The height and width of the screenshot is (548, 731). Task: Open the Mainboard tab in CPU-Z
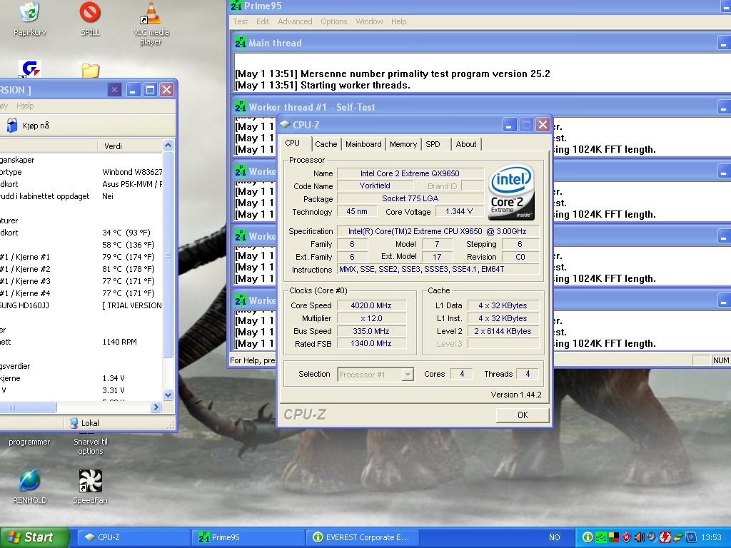click(363, 144)
